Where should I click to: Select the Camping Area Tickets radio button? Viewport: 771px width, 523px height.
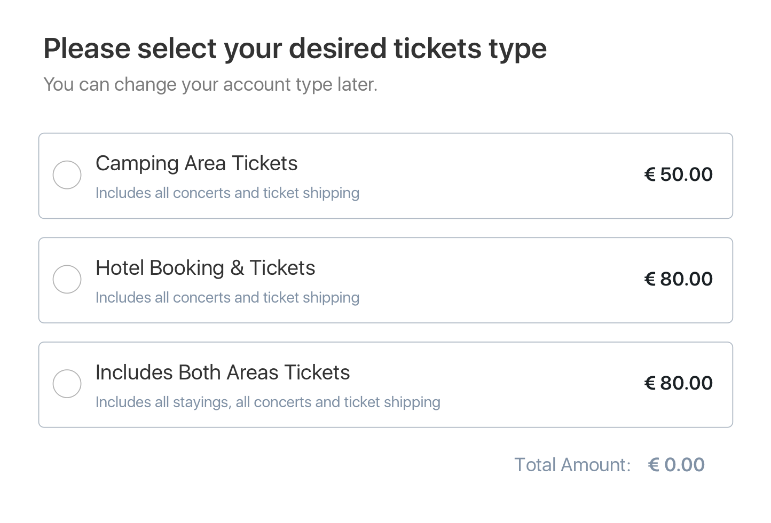coord(67,175)
